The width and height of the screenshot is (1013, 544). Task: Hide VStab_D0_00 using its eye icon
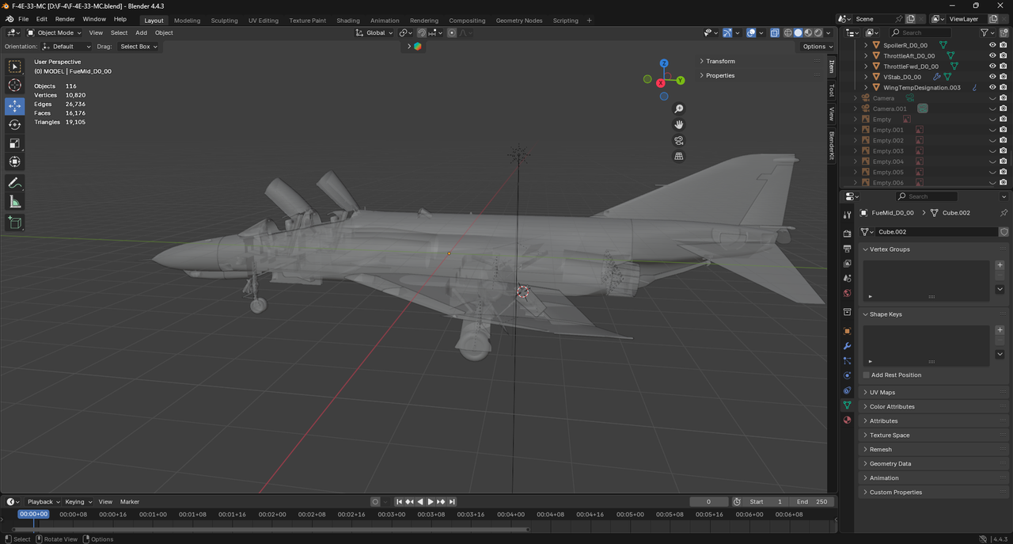(x=992, y=77)
